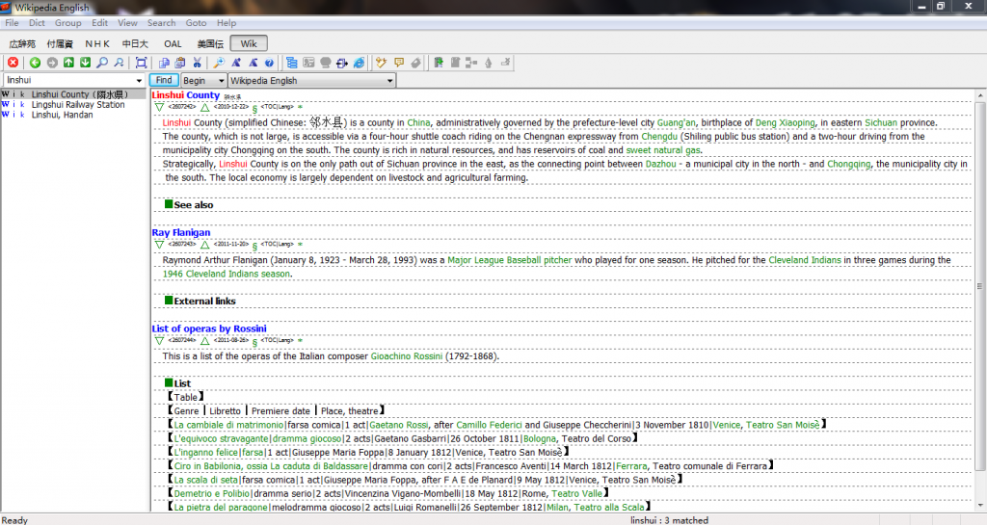
Task: Click up triangle under Ray Flanigan heading
Action: point(204,245)
